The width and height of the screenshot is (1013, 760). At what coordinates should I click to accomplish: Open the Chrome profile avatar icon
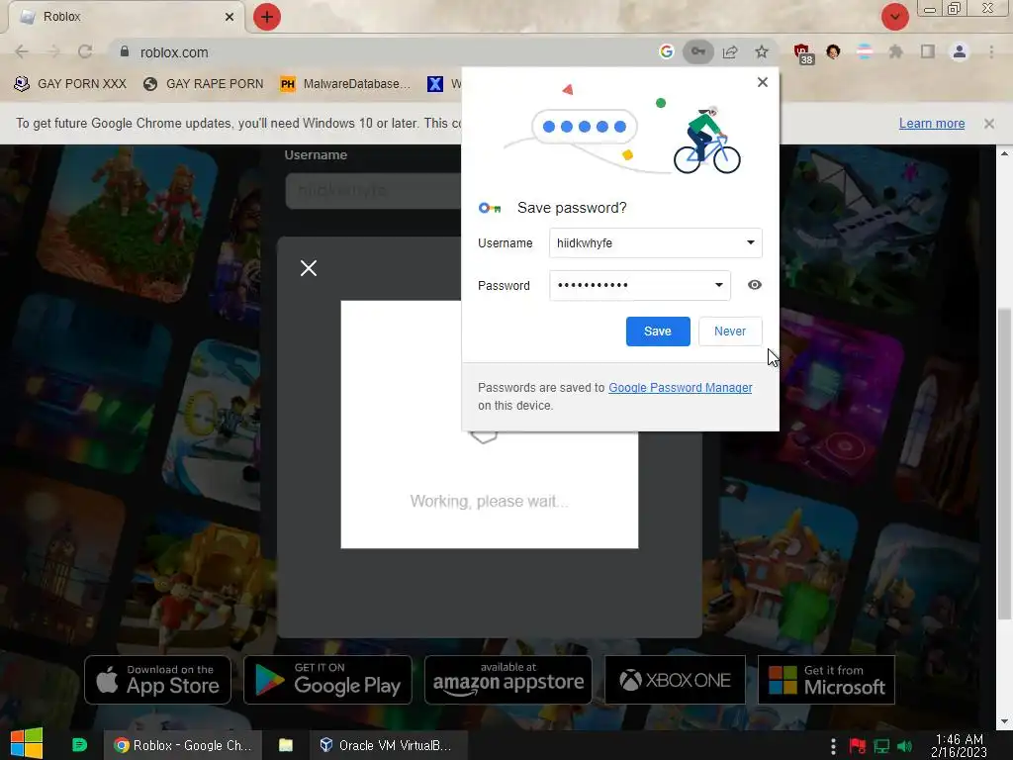[x=960, y=51]
